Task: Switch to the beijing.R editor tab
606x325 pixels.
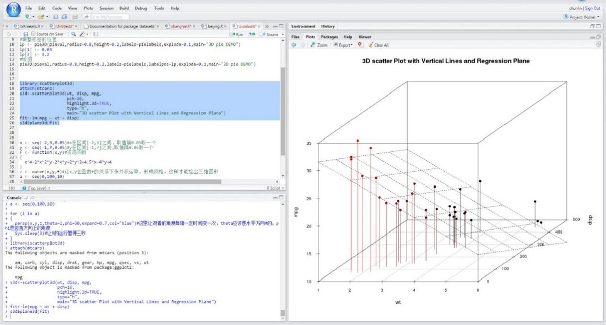Action: [x=211, y=26]
